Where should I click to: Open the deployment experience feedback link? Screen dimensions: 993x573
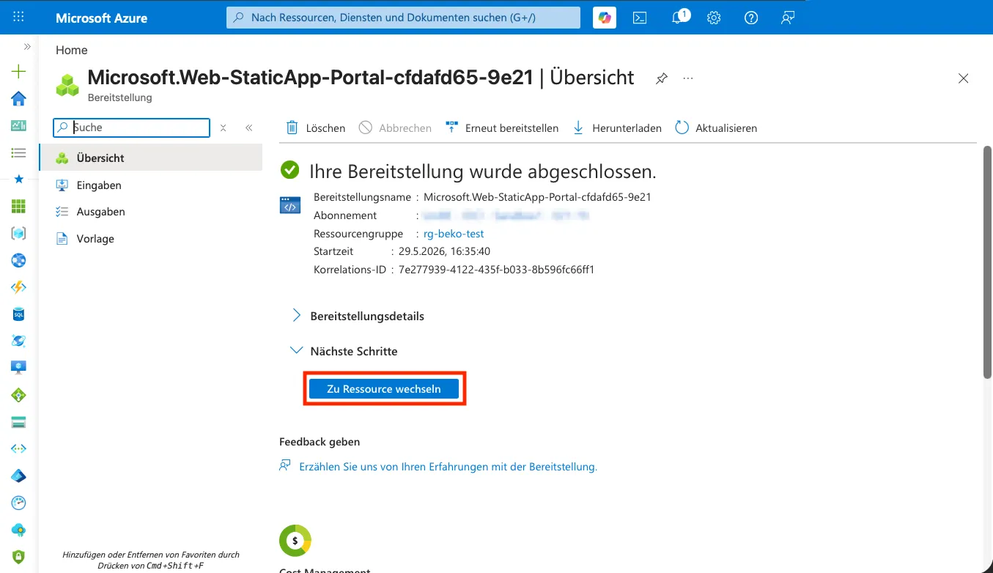(x=448, y=466)
